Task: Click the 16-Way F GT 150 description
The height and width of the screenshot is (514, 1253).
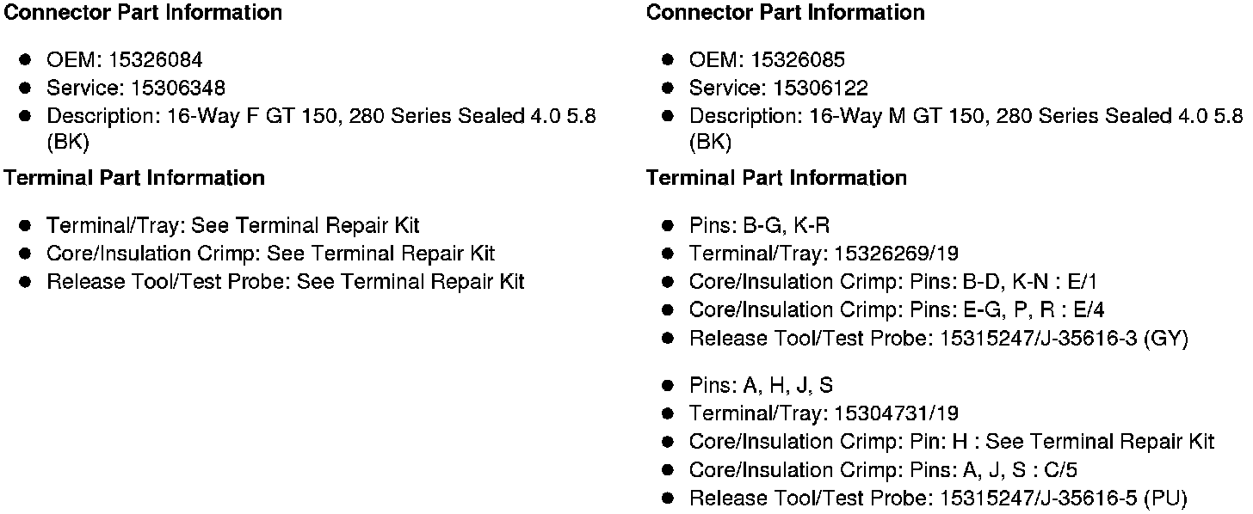Action: [x=321, y=116]
